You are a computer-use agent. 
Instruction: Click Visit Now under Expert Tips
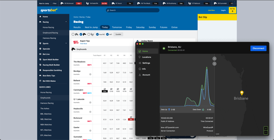coord(83,44)
